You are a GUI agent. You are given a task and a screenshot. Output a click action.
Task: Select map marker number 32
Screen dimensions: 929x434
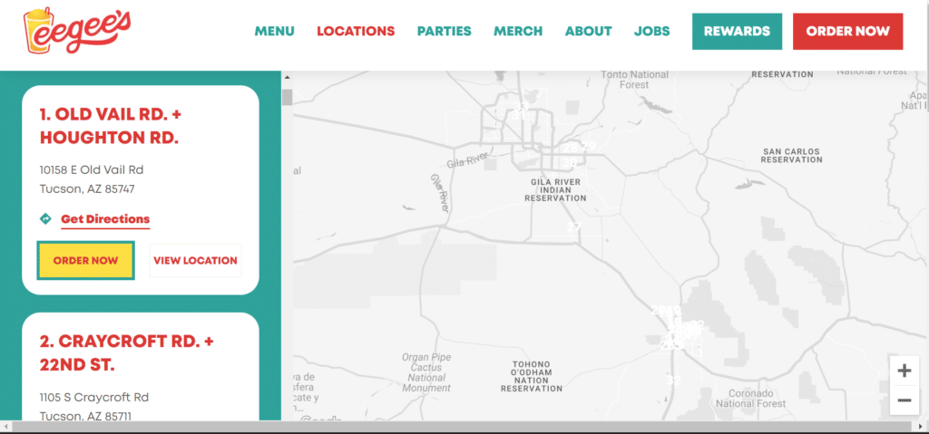click(672, 381)
